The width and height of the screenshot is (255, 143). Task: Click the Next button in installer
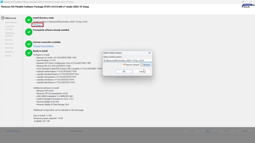209,131
